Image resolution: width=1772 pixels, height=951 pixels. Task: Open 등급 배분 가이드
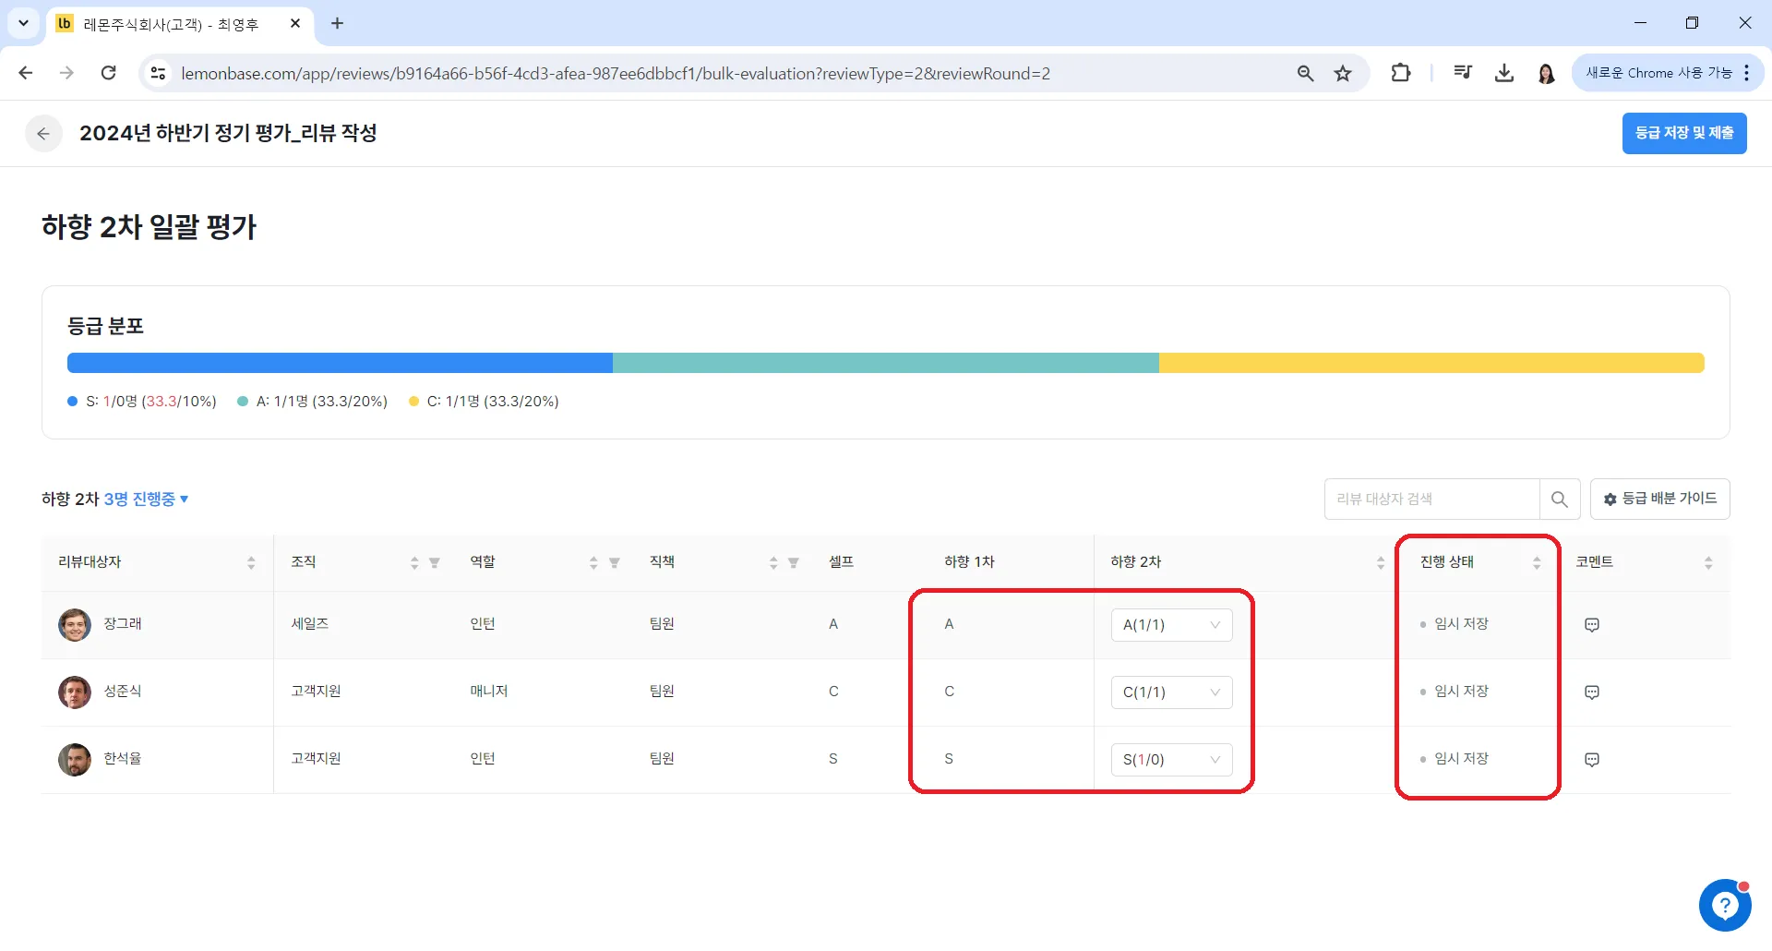click(1659, 500)
